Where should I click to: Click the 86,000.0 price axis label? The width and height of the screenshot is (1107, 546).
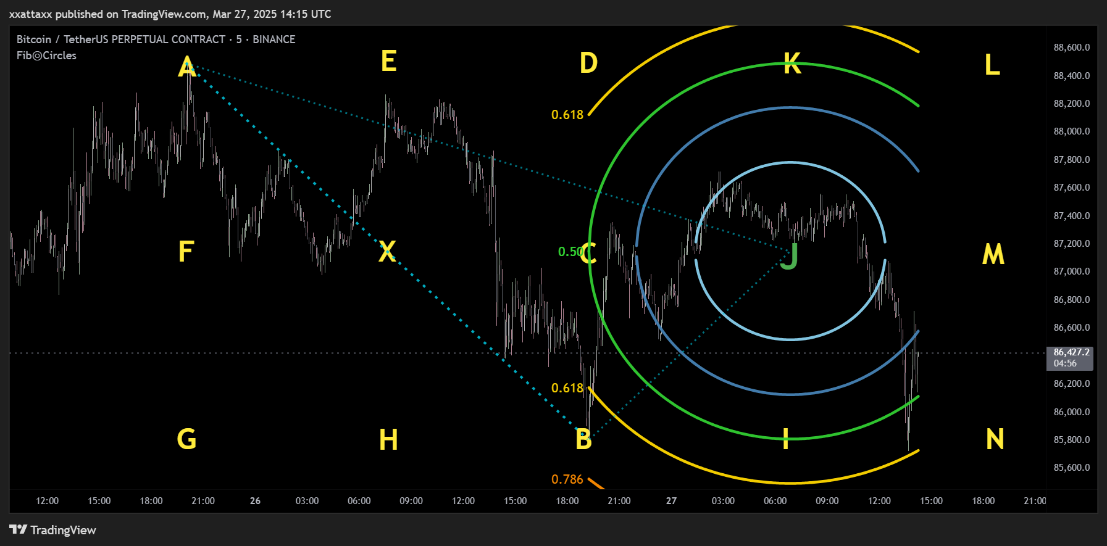pyautogui.click(x=1072, y=412)
